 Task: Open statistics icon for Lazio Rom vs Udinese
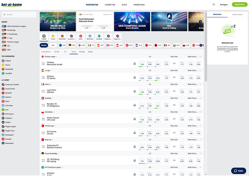[x=135, y=91]
